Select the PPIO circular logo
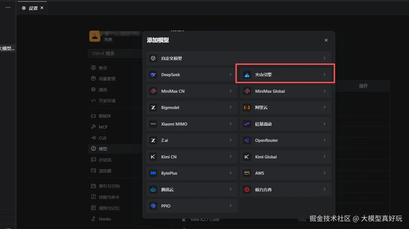409x229 pixels. click(x=153, y=206)
